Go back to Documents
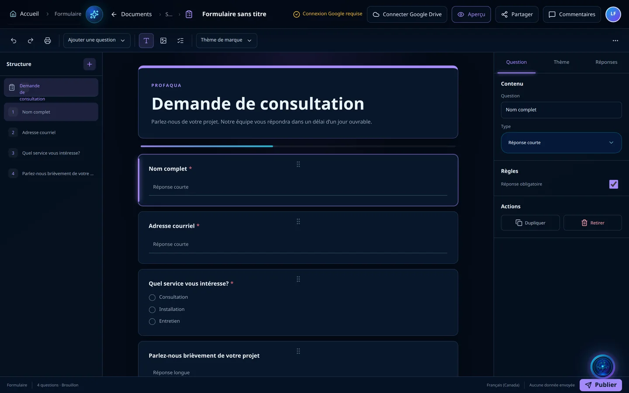 point(131,14)
